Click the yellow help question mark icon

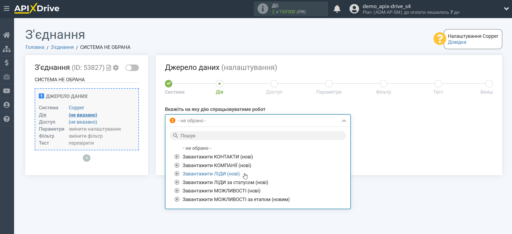pyautogui.click(x=439, y=39)
